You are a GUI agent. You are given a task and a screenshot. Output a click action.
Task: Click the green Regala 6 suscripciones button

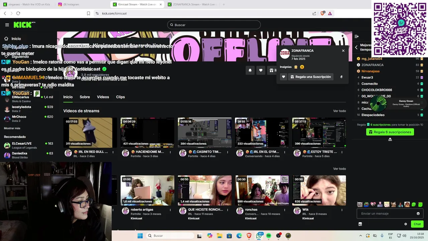pos(390,132)
